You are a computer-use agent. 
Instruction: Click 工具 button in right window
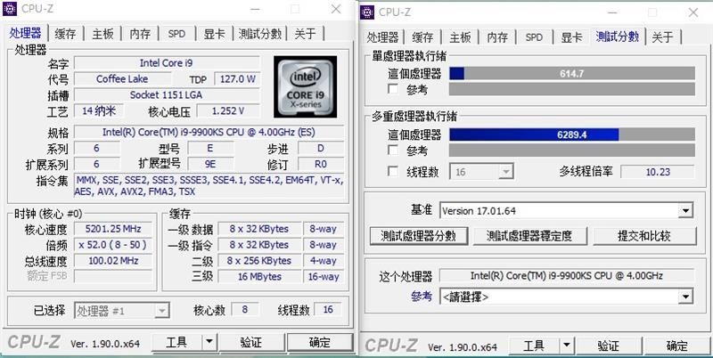click(534, 346)
